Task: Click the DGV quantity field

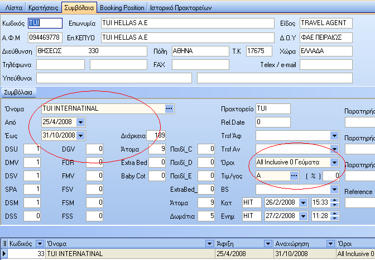Action: click(x=94, y=149)
